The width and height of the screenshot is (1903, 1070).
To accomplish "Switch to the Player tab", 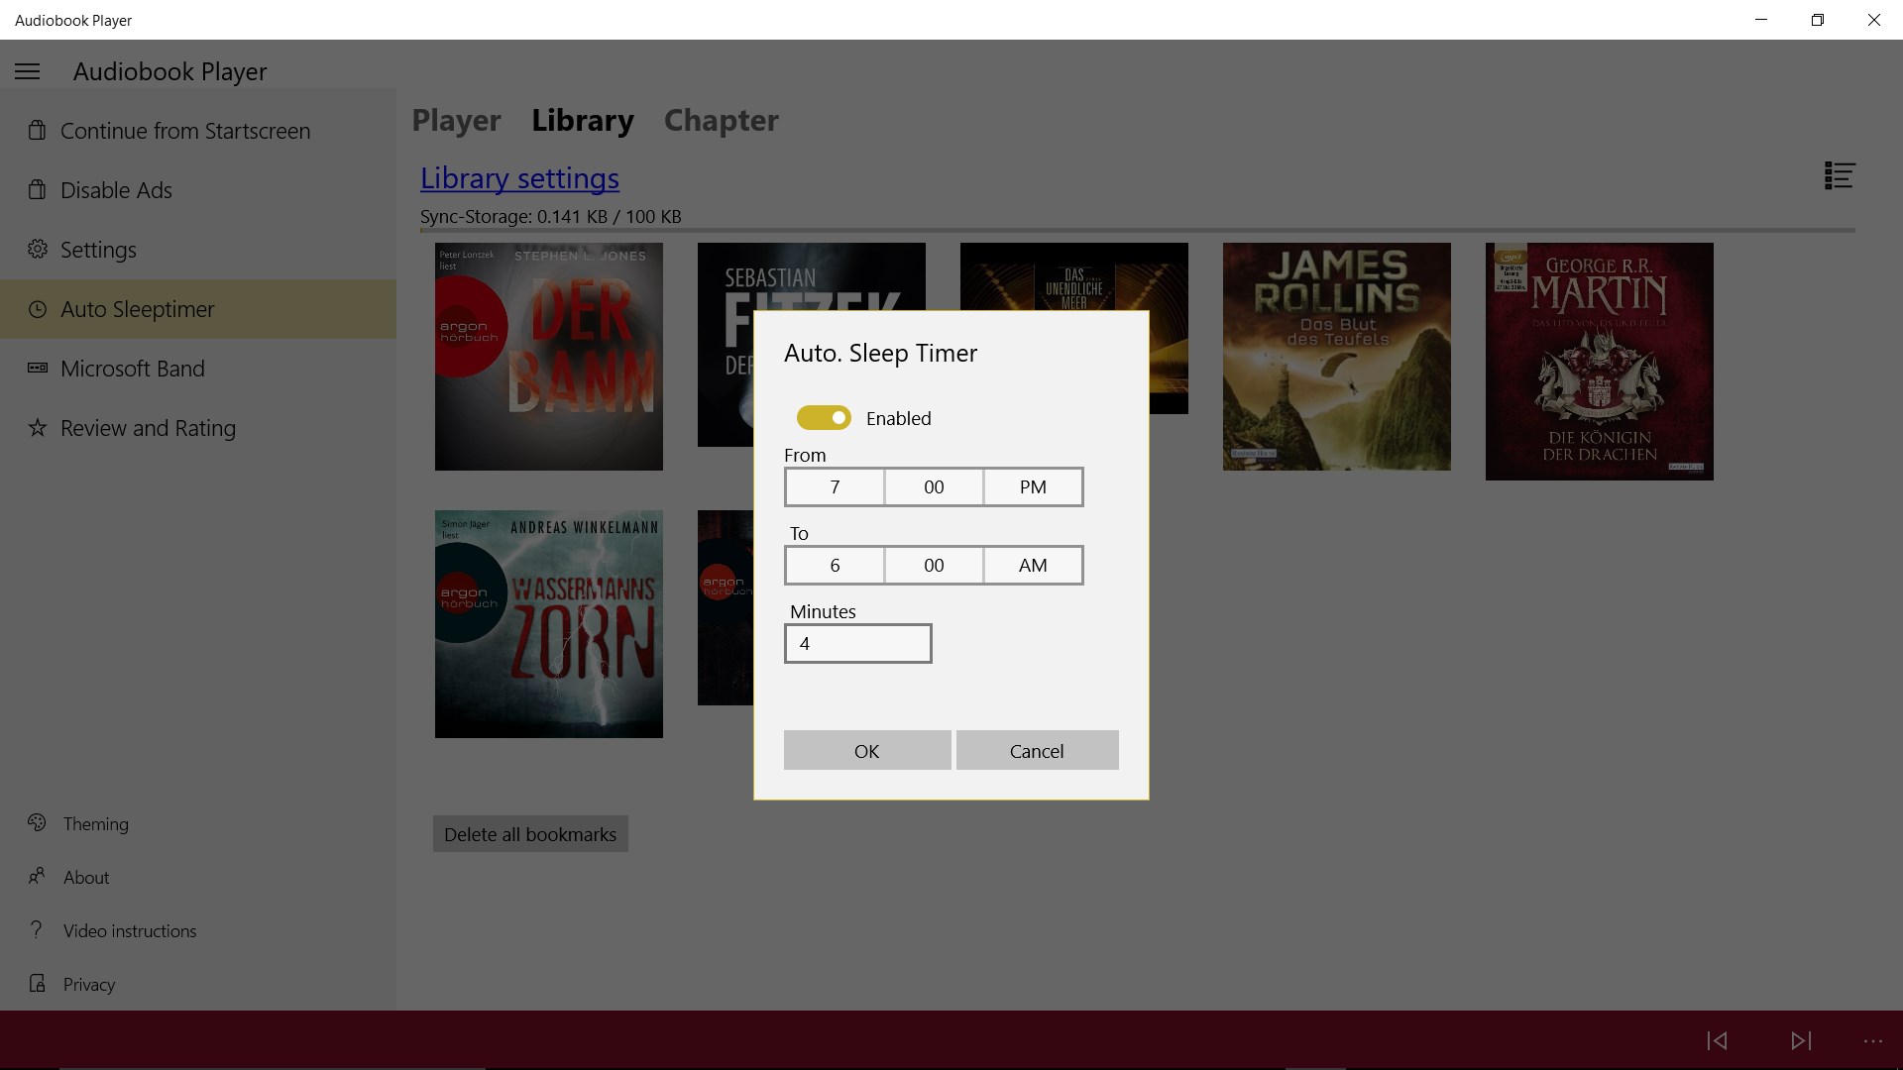I will (x=456, y=120).
